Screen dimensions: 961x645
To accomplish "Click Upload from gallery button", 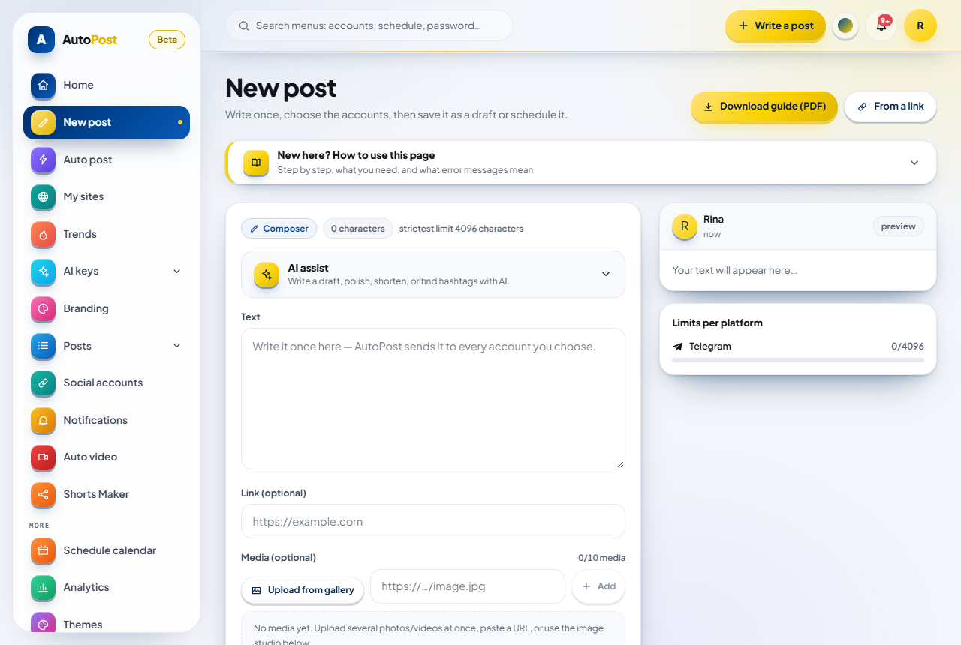I will (x=303, y=590).
